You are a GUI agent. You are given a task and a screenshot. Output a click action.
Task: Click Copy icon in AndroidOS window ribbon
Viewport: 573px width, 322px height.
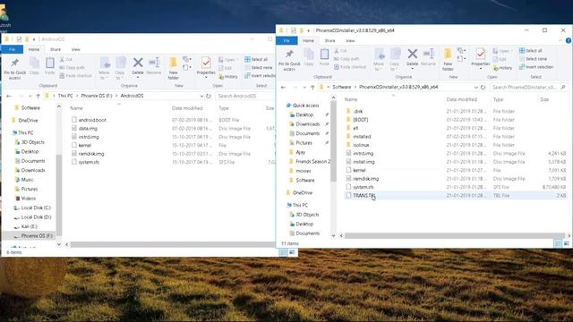coord(34,64)
